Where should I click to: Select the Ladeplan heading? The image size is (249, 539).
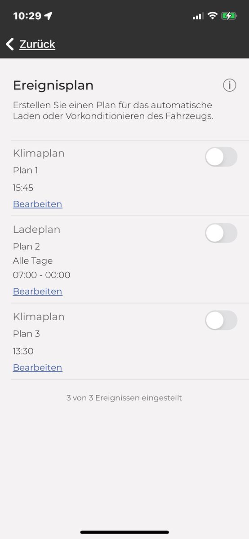36,230
